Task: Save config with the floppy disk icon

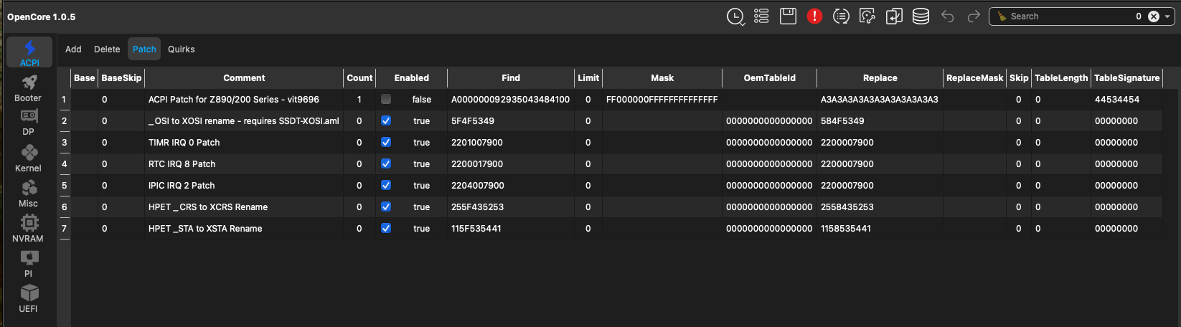Action: pos(788,16)
